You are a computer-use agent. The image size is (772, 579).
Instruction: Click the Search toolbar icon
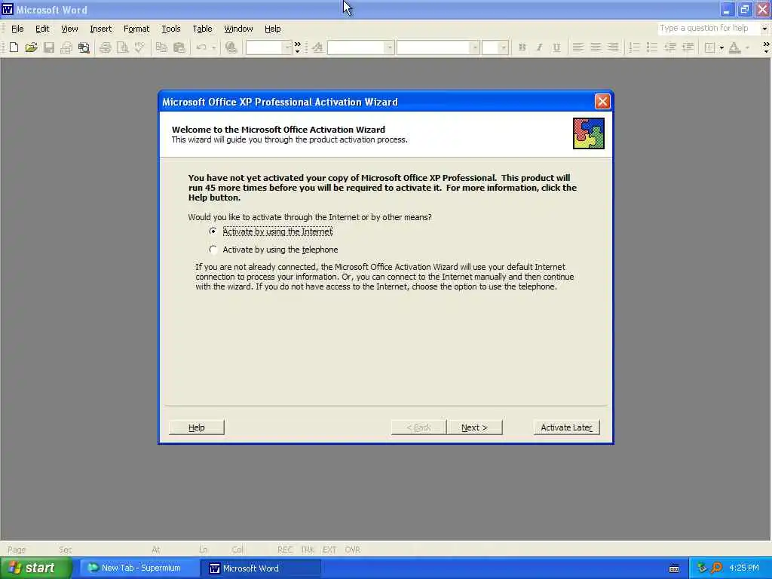pos(84,47)
